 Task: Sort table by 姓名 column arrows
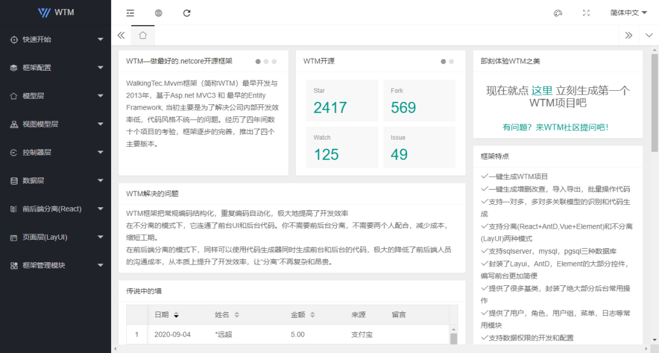click(x=237, y=315)
